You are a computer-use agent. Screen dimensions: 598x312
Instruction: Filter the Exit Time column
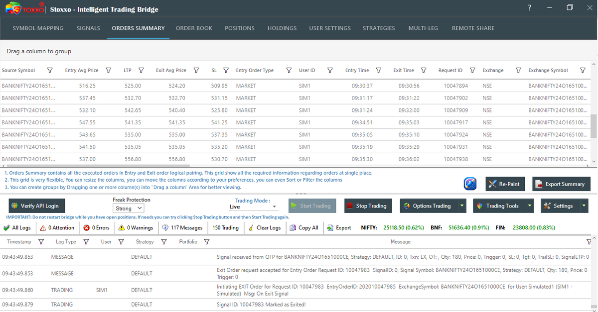424,71
